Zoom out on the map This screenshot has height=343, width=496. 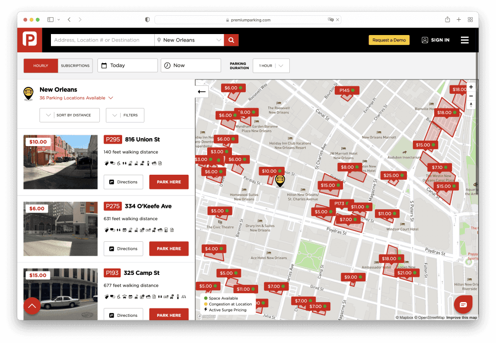click(471, 96)
